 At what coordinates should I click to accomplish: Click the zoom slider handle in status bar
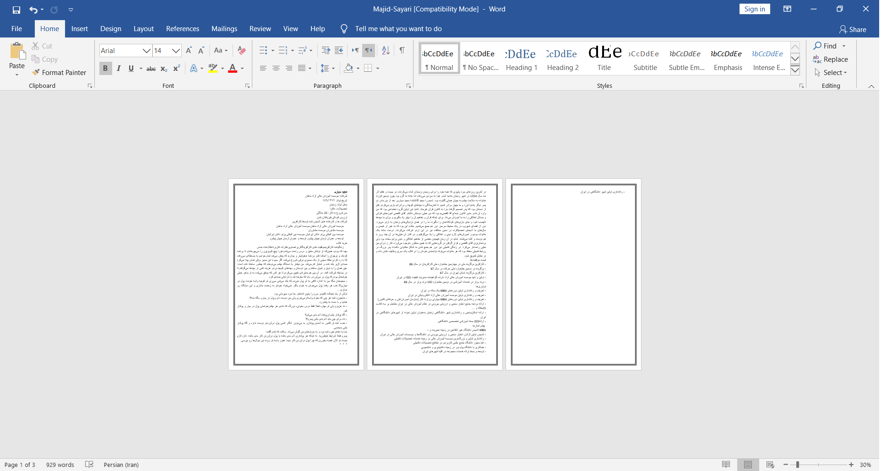pos(797,465)
